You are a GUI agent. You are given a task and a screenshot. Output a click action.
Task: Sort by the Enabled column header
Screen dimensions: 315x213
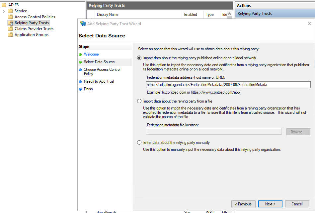point(193,15)
